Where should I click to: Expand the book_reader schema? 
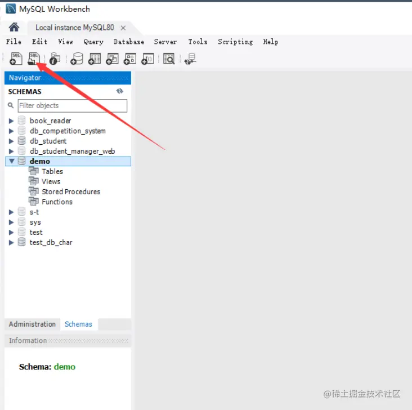pos(11,121)
